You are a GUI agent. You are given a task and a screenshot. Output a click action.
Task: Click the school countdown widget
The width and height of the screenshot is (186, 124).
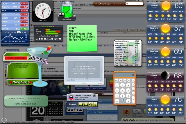26,101
